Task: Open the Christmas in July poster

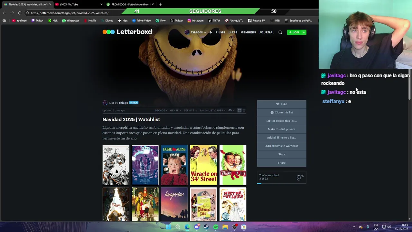Action: coord(233,165)
